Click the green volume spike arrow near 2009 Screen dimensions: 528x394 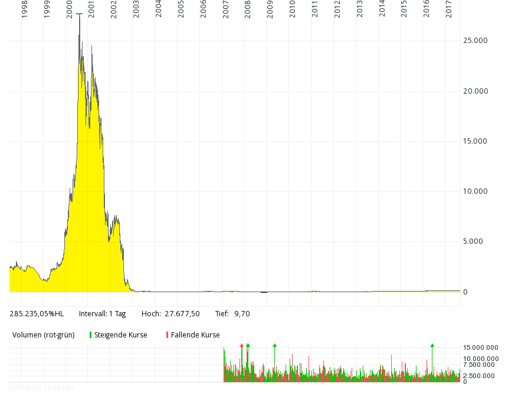tap(275, 346)
